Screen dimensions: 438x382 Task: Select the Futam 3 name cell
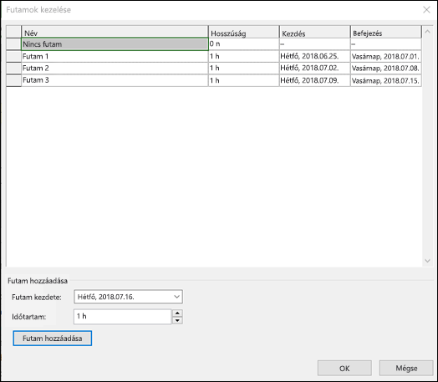[x=115, y=80]
